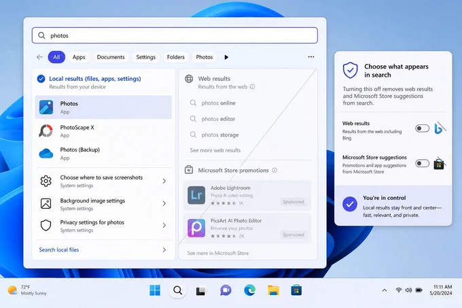Click the shield checkmark icon in panel header

351,70
